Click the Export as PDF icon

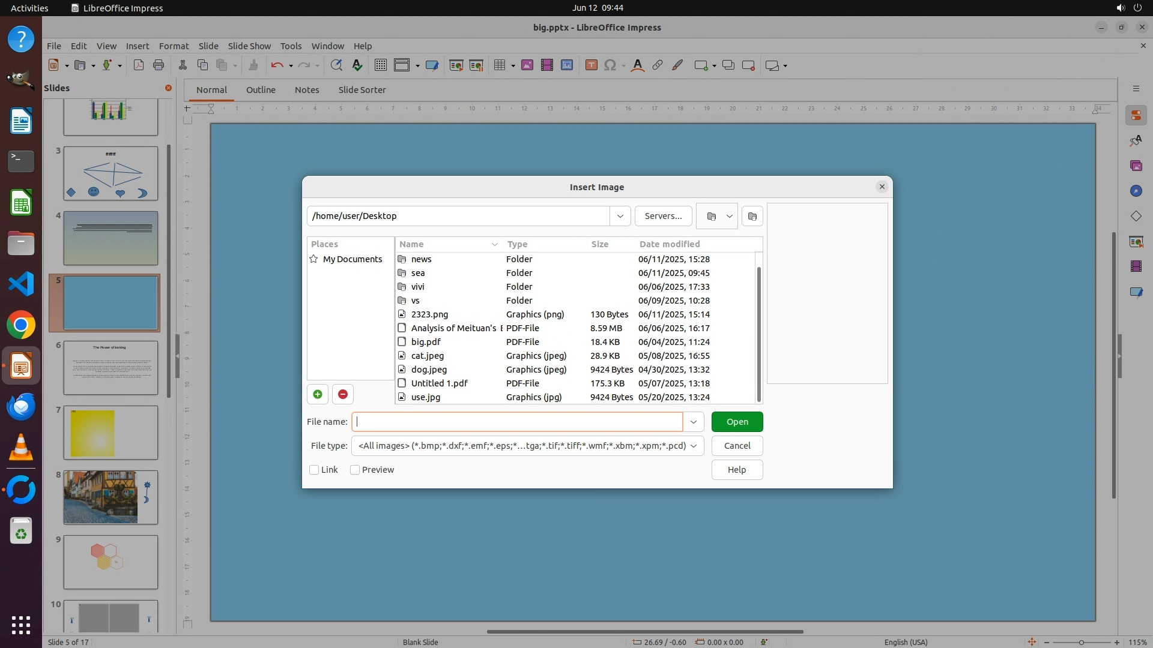(138, 65)
